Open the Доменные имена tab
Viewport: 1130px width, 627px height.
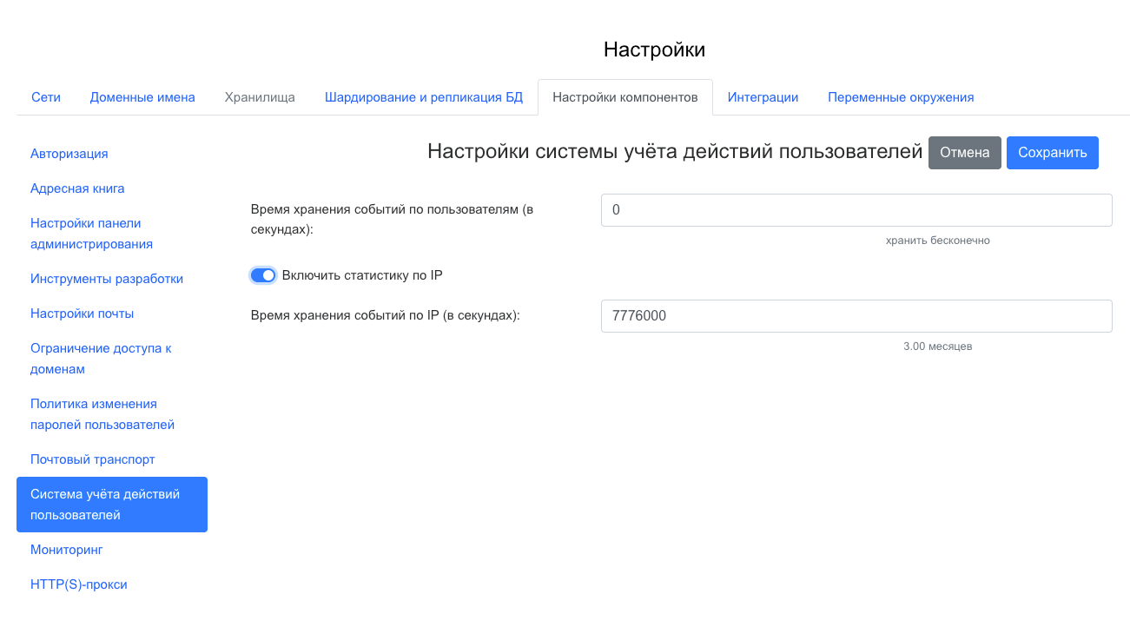coord(142,97)
